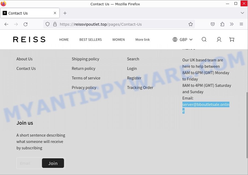The height and width of the screenshot is (175, 248).
Task: Open a new tab with plus button
Action: click(65, 13)
